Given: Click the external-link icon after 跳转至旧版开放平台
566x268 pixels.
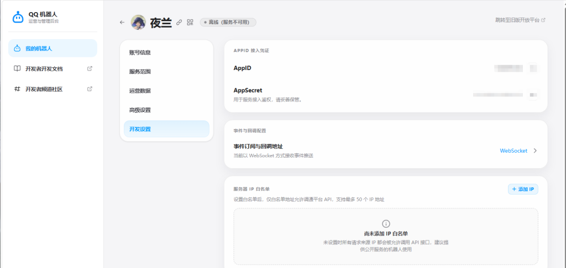Looking at the screenshot, I should 543,20.
